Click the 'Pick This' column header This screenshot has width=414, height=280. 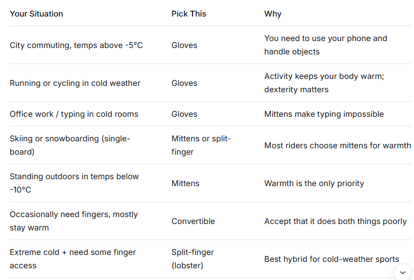[189, 14]
